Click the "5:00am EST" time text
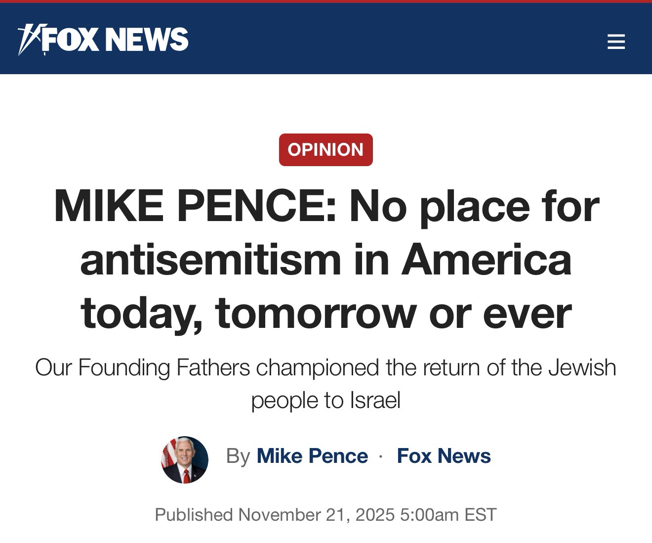Viewport: 652px width, 543px height. (448, 514)
